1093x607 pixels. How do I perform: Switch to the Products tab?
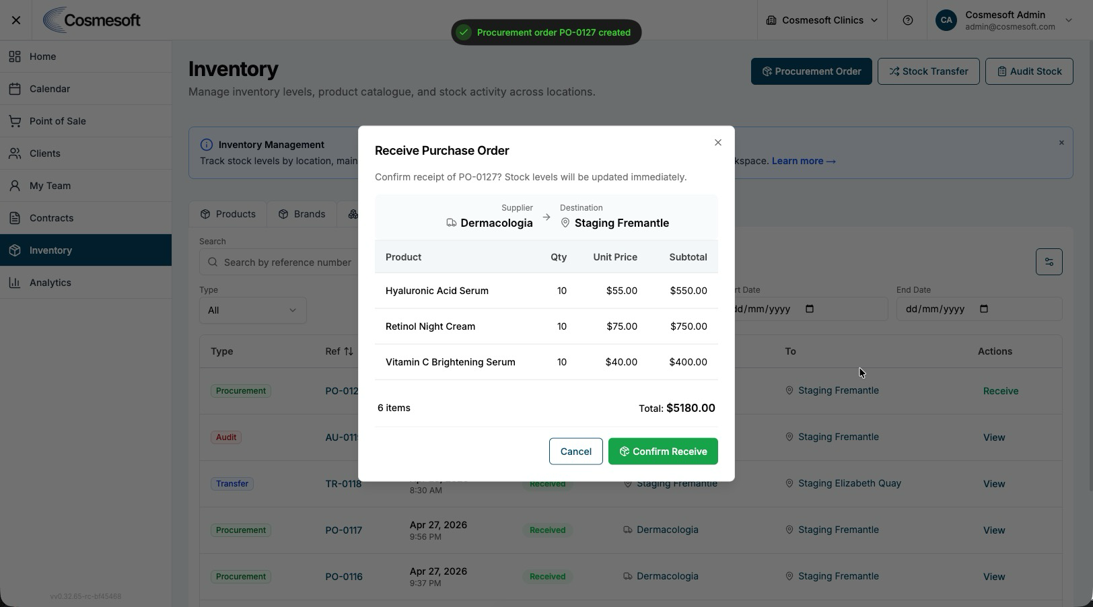pos(227,214)
